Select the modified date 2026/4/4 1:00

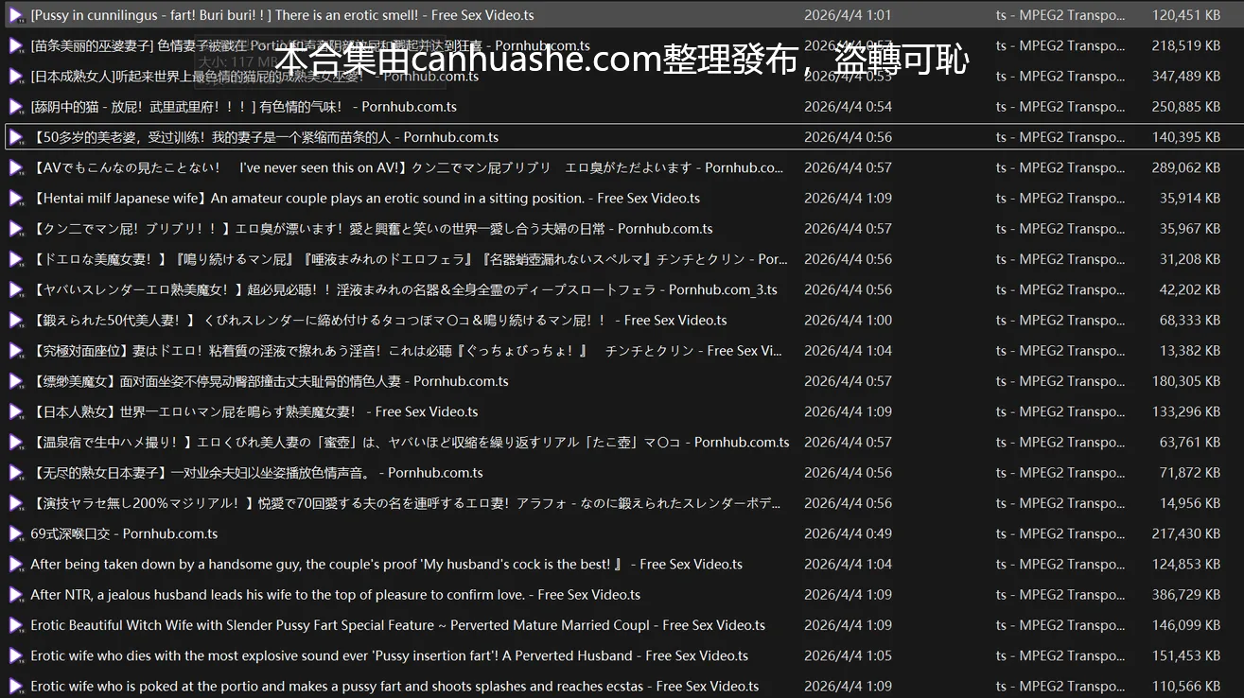(848, 321)
